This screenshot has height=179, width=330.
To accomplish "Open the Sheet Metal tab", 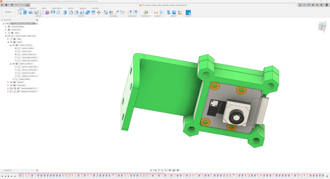I will pyautogui.click(x=57, y=8).
